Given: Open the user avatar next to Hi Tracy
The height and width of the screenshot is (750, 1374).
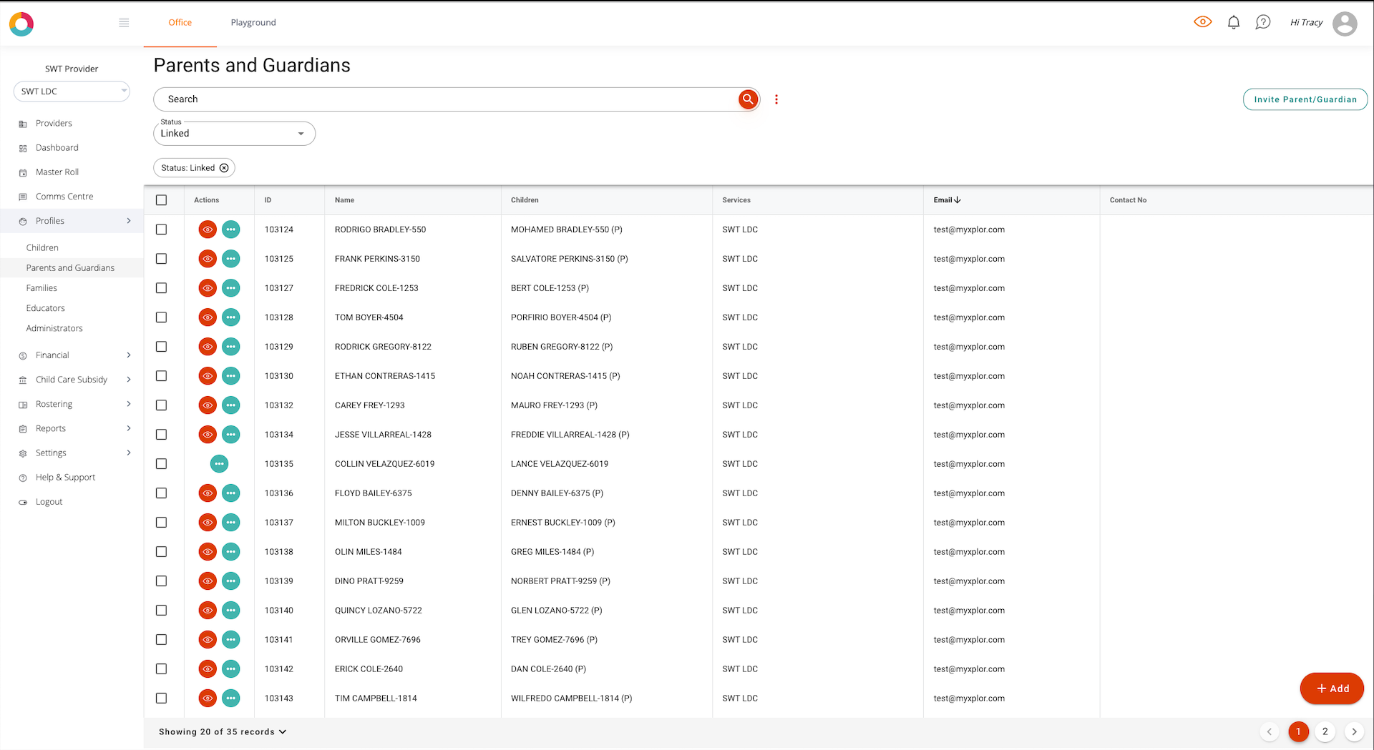Looking at the screenshot, I should (x=1345, y=24).
